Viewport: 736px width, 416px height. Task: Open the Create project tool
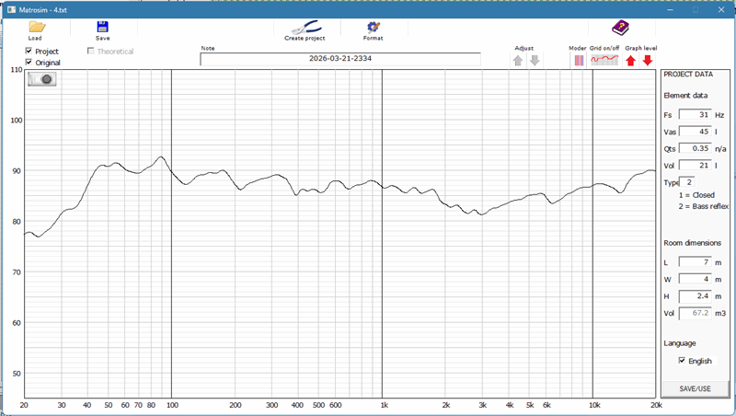[305, 27]
